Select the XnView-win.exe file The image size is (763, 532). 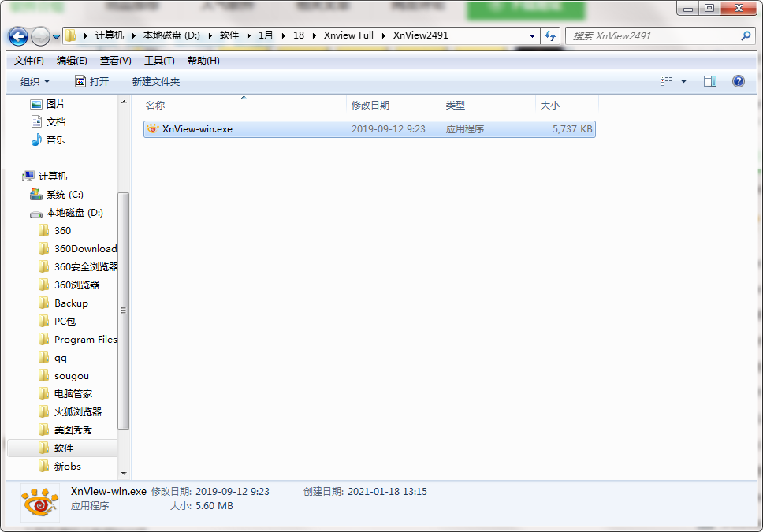pyautogui.click(x=370, y=129)
